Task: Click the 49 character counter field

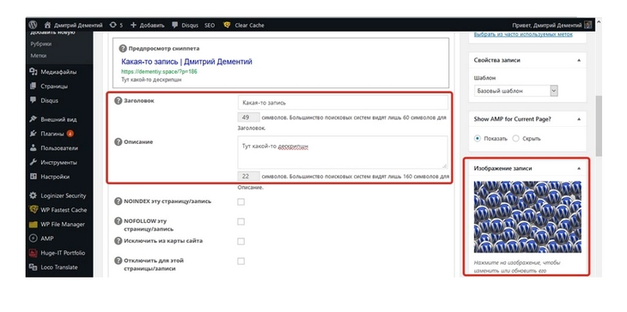Action: point(248,117)
